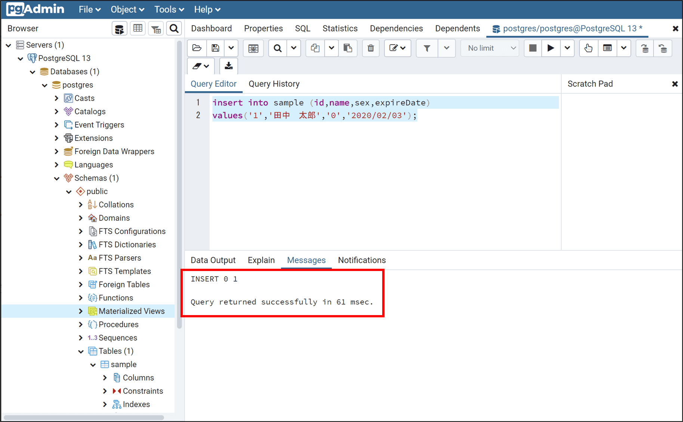Close the Scratch Pad panel

tap(675, 84)
